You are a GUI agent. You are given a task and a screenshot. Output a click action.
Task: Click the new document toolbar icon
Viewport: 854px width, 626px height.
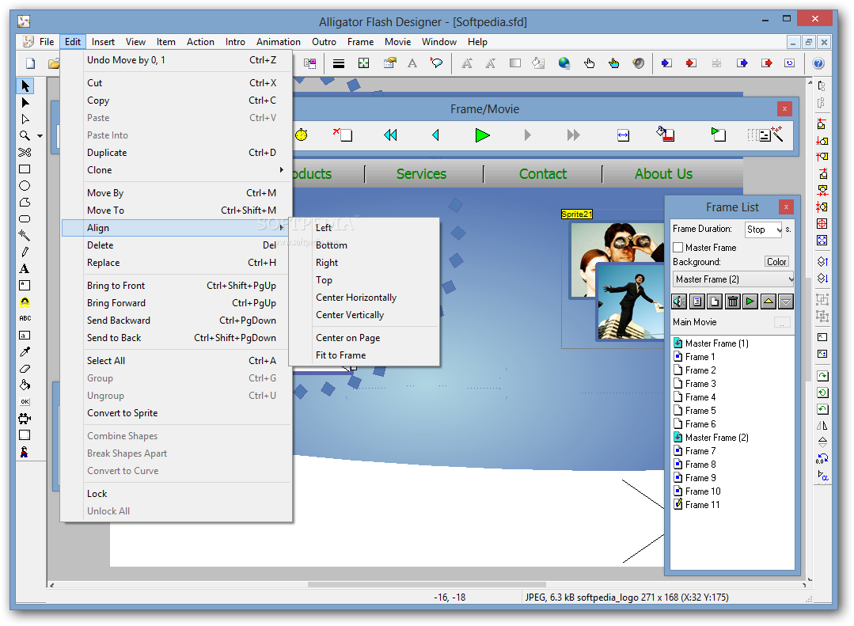(31, 63)
